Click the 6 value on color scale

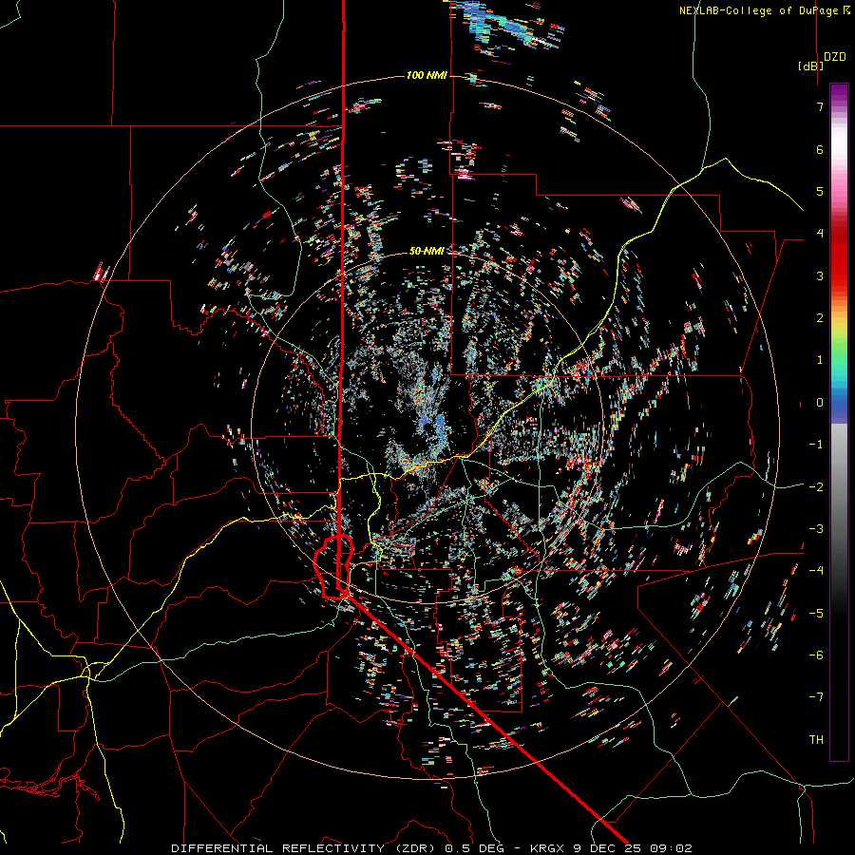tap(820, 149)
